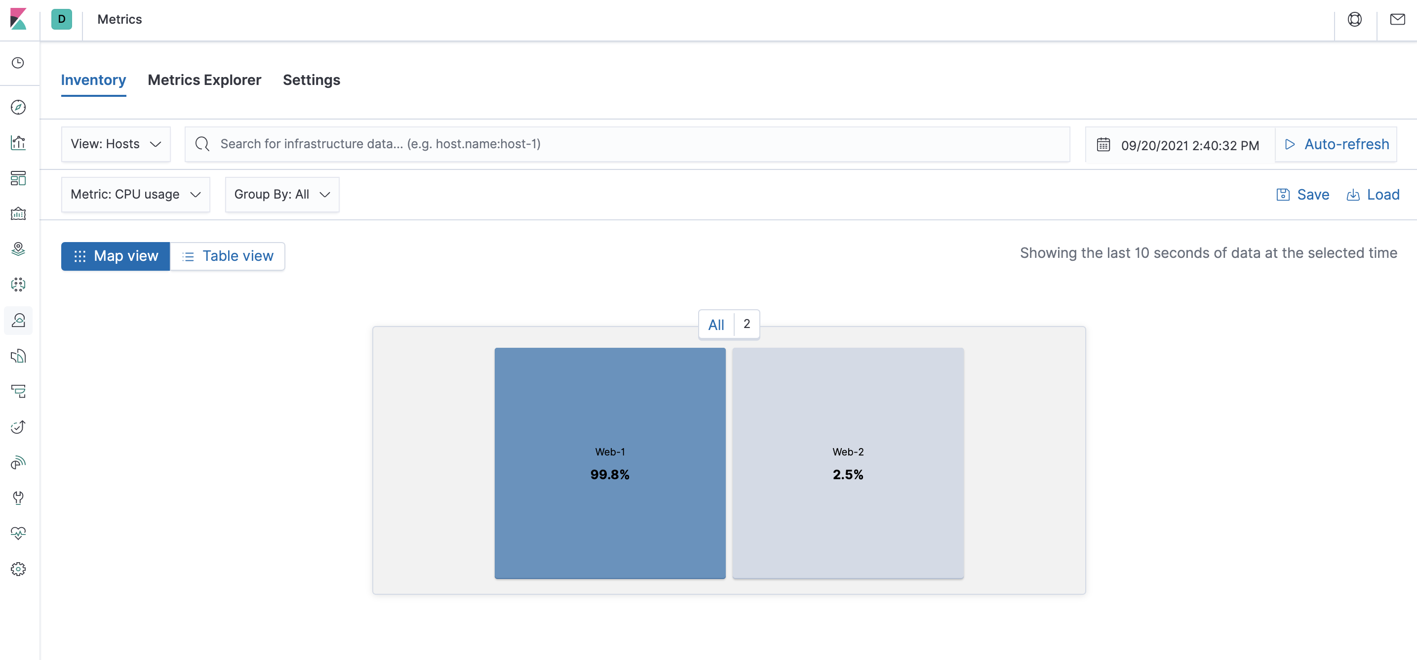Select the Web-2 host tile
The width and height of the screenshot is (1417, 660).
click(848, 463)
